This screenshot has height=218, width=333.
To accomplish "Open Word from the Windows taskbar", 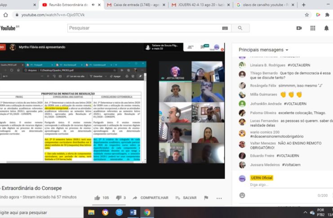I will (133, 212).
